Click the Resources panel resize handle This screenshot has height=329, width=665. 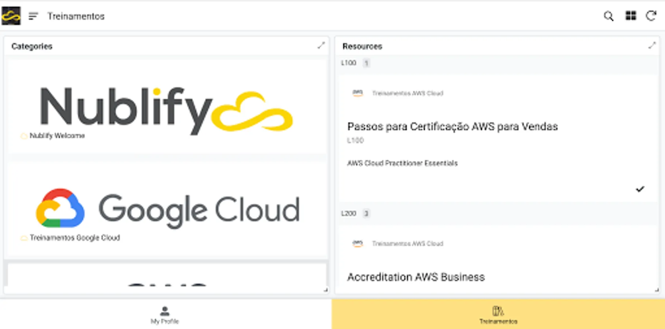coord(657,290)
